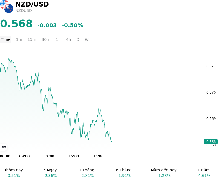Switch to the daily D interval
This screenshot has height=181, width=219.
(78, 39)
